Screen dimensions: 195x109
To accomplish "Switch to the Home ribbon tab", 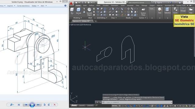I will coord(78,5).
